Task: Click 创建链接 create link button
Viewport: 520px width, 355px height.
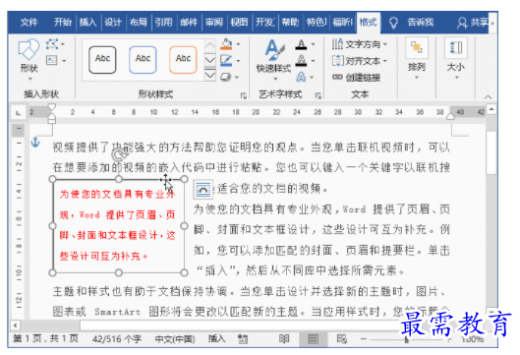Action: click(357, 78)
